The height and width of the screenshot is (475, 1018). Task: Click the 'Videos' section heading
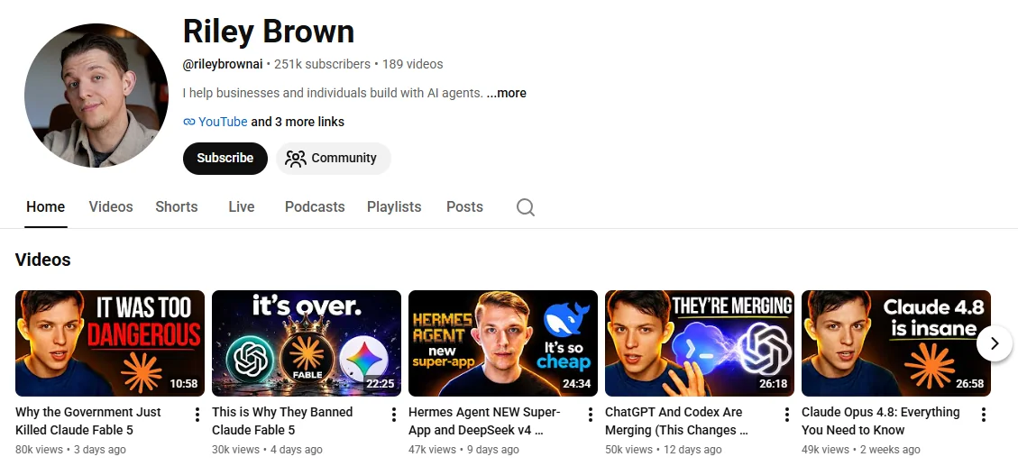[43, 260]
